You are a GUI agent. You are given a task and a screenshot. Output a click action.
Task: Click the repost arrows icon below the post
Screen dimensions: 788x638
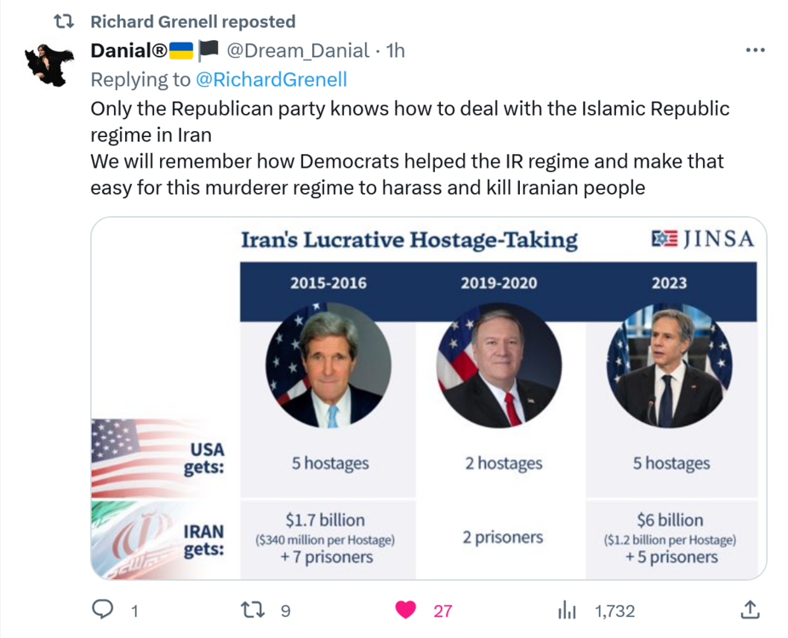click(x=253, y=609)
